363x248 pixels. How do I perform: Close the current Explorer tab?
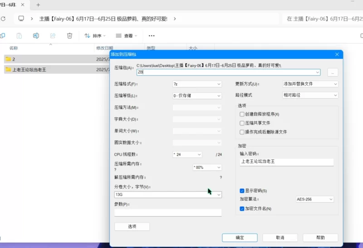coord(22,5)
